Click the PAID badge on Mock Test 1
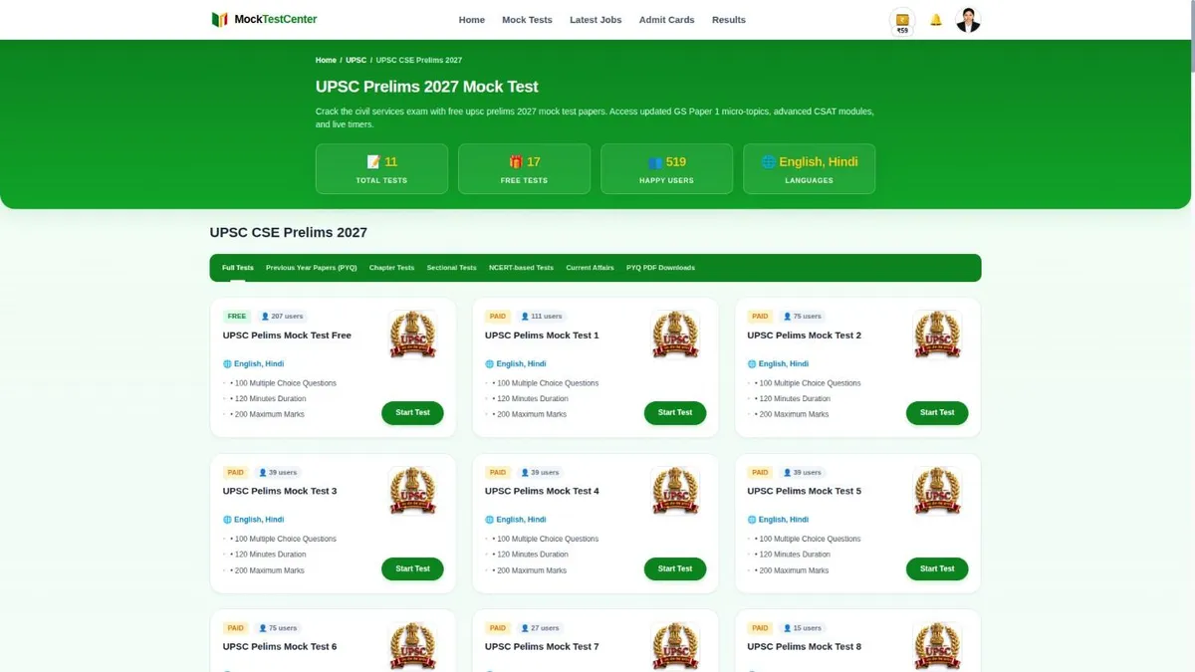Viewport: 1195px width, 672px height. (498, 317)
